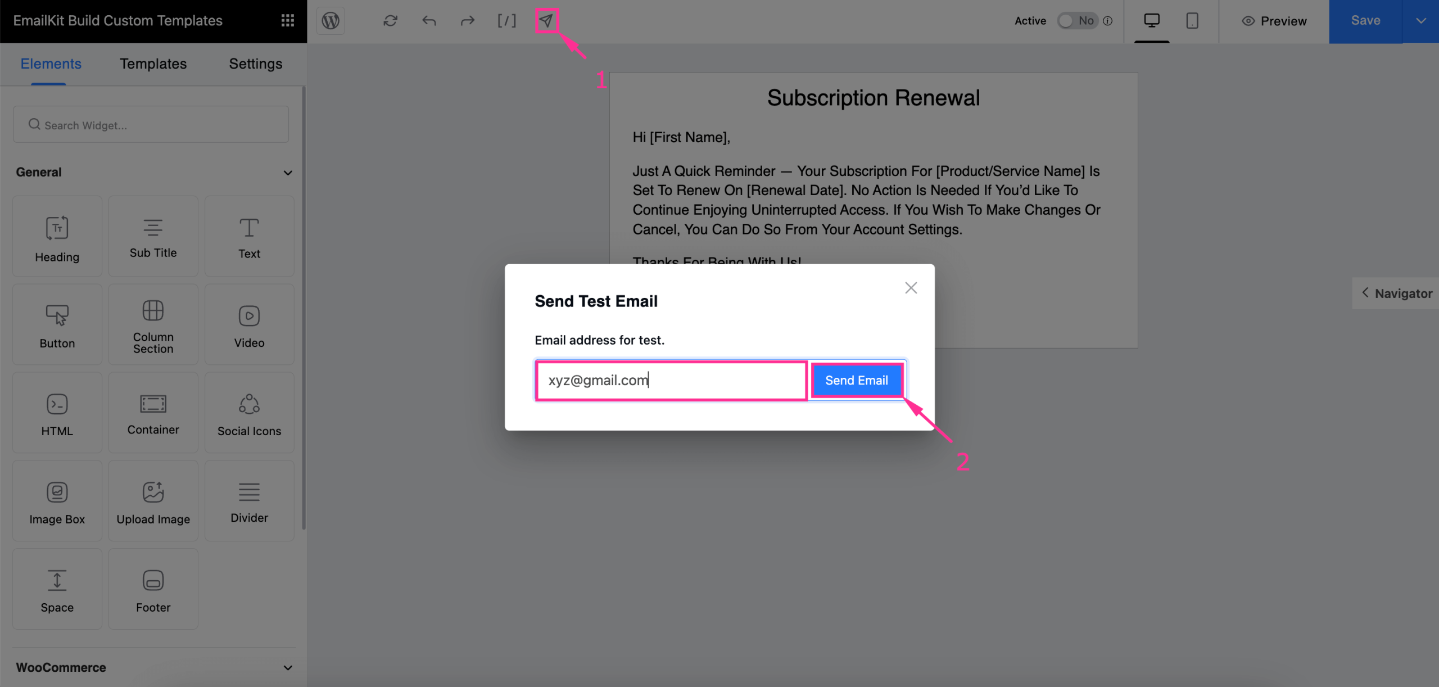This screenshot has width=1439, height=687.
Task: Click the 'Hi [First Name],' text
Action: tap(681, 137)
